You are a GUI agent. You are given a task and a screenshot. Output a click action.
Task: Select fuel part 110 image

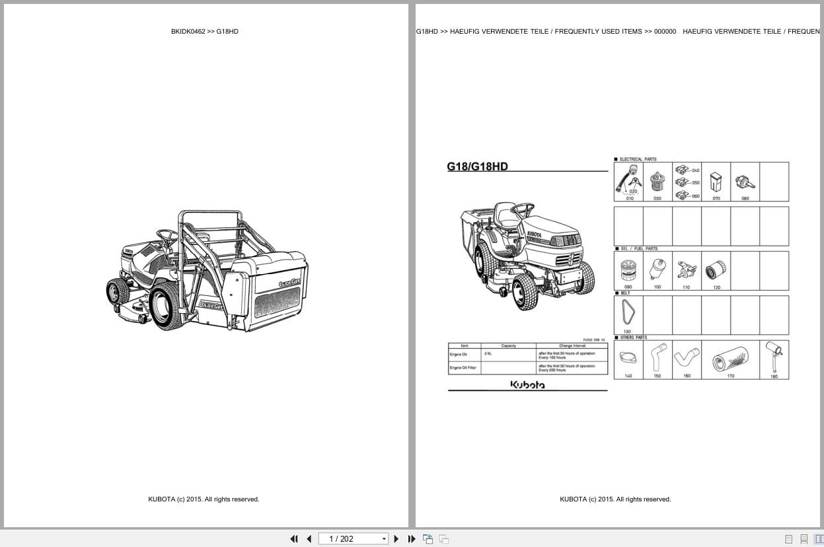click(687, 271)
